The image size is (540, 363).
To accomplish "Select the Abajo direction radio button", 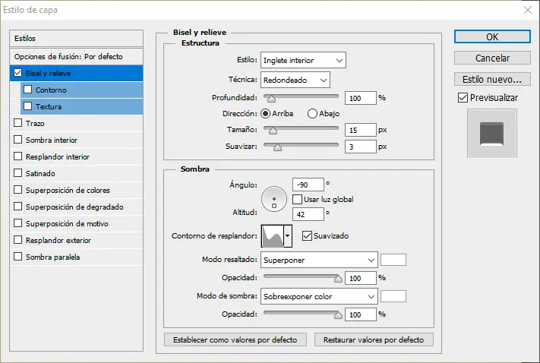I will 312,114.
